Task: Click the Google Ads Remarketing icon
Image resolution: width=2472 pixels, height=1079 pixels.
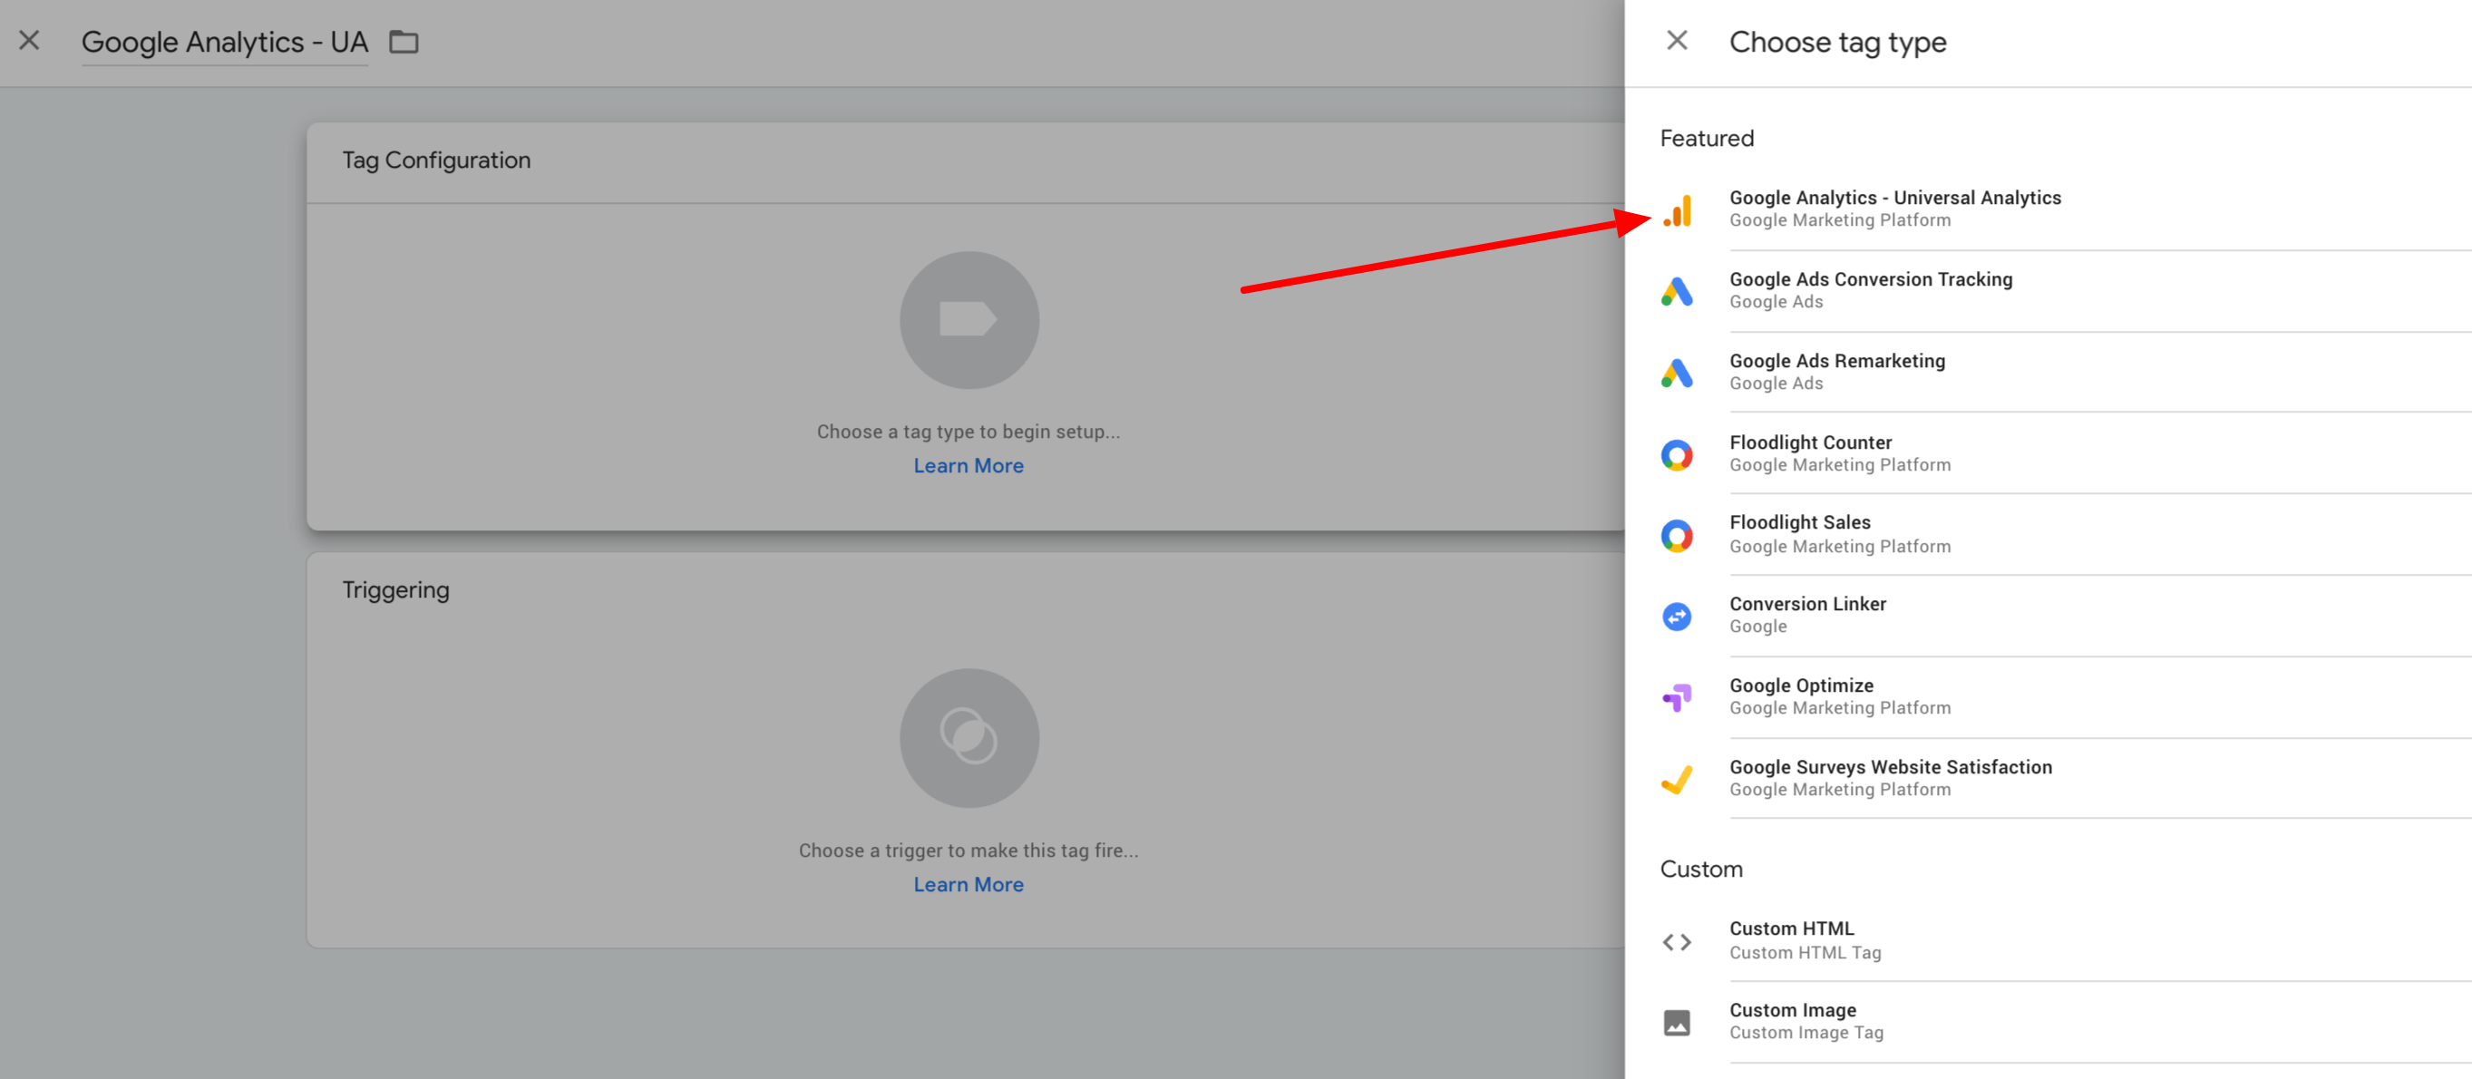Action: tap(1677, 373)
